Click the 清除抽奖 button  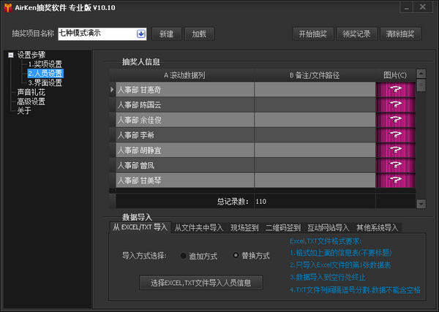400,34
